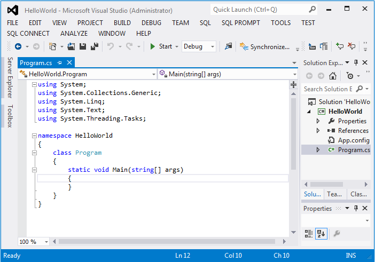Open the Start button dropdown arrow

tap(177, 46)
